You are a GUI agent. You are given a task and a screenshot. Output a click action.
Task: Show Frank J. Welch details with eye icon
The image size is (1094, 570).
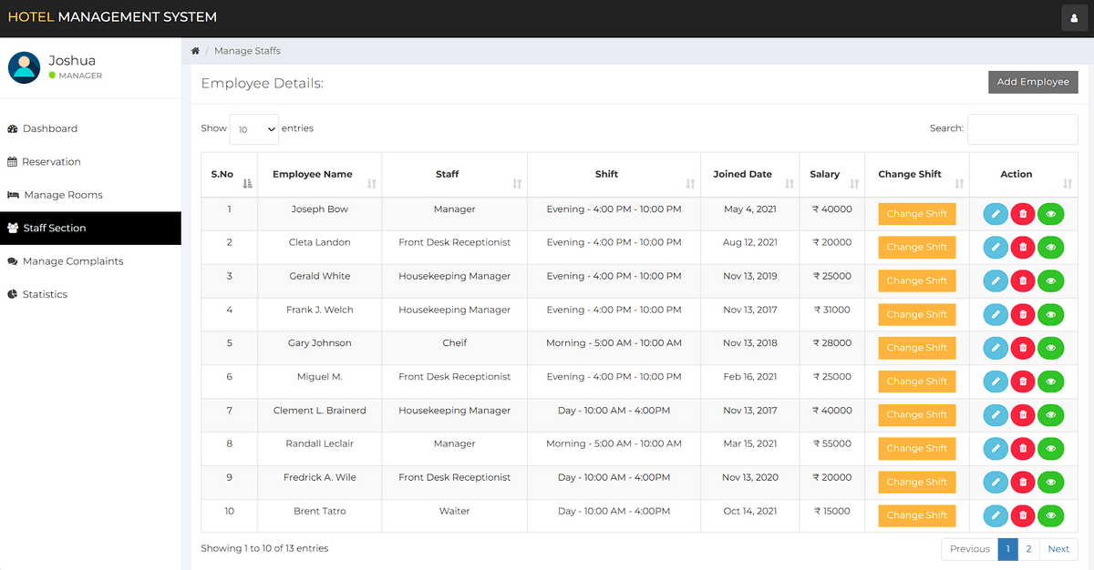click(1050, 314)
